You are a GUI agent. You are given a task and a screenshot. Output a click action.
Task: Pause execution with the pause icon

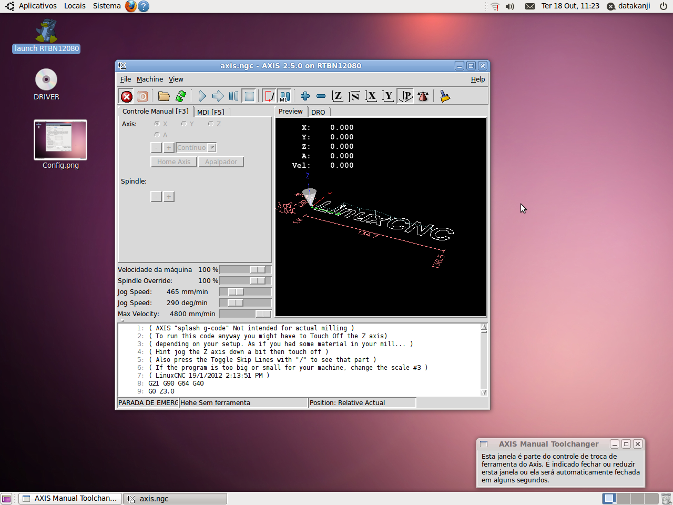coord(233,96)
